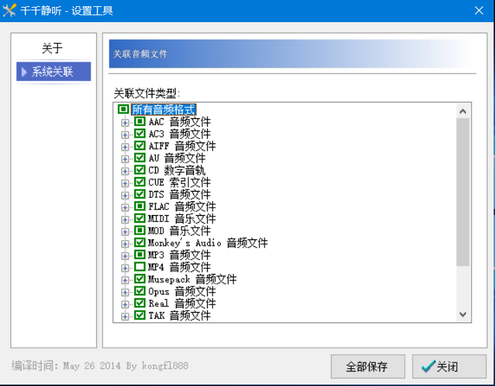Screen dimensions: 495x386
Task: Uncheck the Monkey's Audio checkbox
Action: 140,243
